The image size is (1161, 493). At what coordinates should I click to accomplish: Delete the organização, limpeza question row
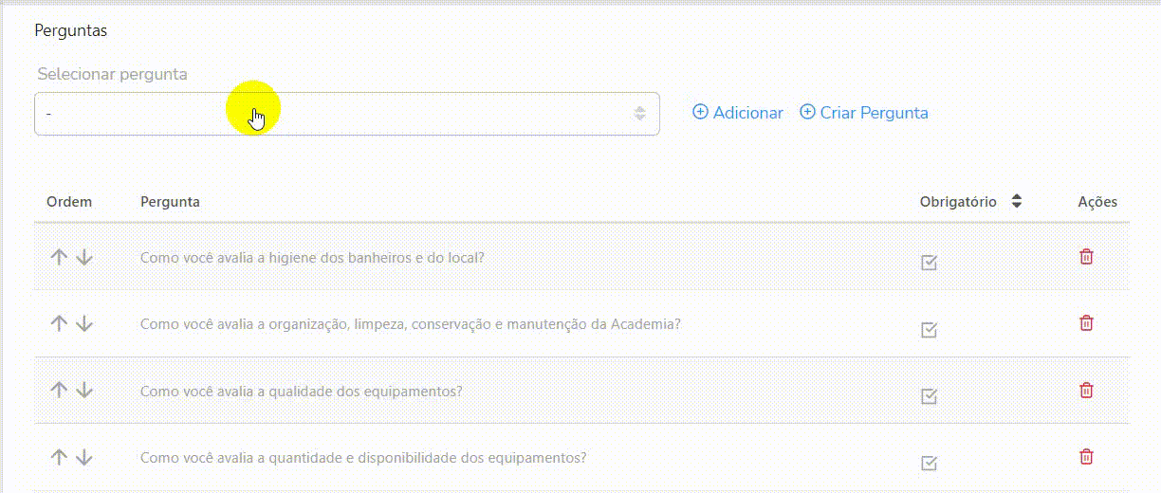coord(1087,323)
